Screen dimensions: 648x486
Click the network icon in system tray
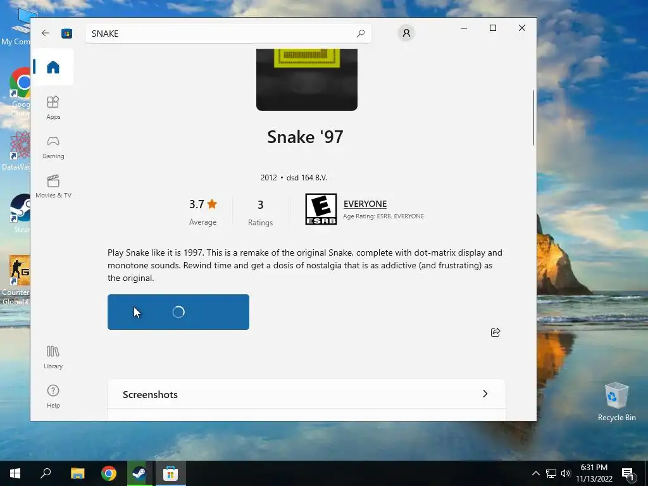[x=551, y=473]
